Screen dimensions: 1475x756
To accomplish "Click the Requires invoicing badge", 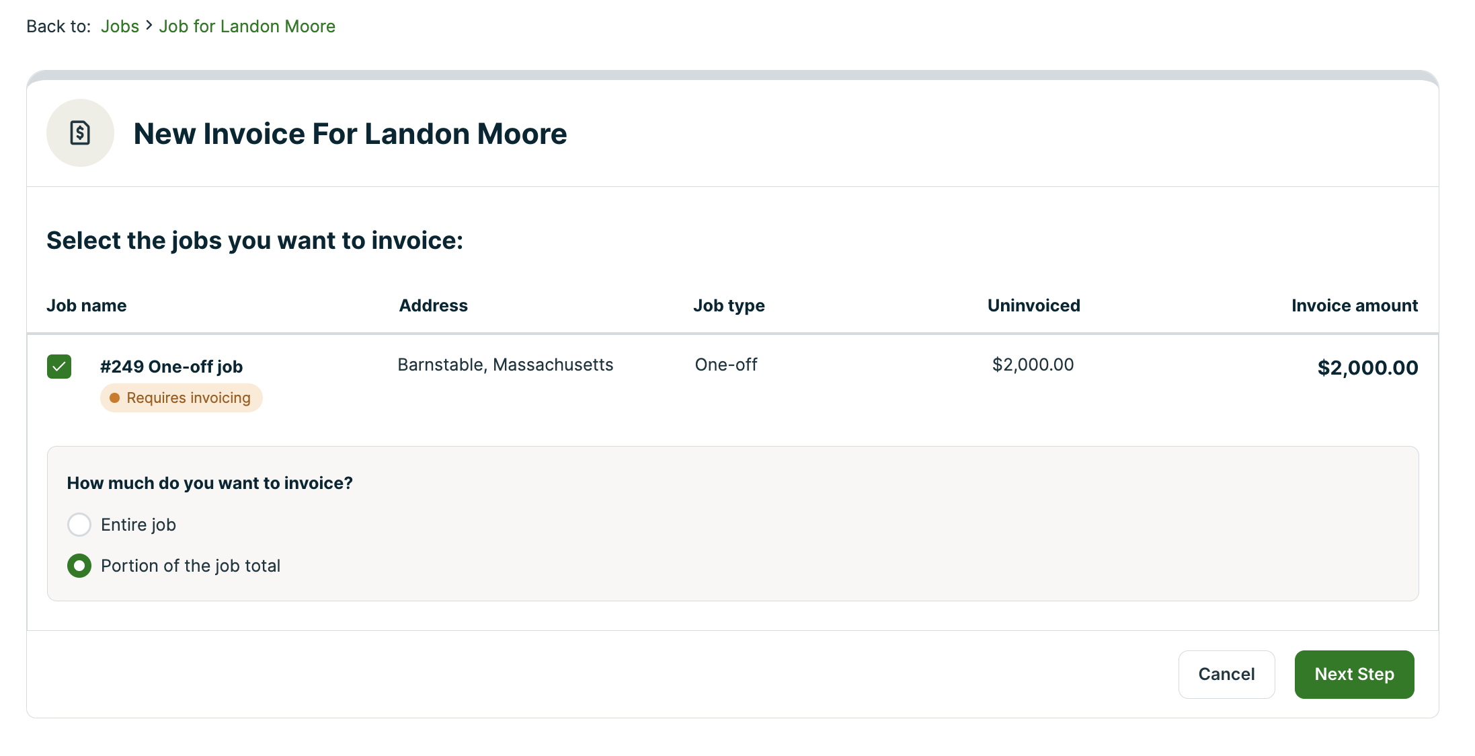I will [x=181, y=398].
